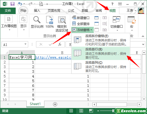Switch to the 插入 Insert tab
Viewport: 147px width, 114px height.
(x=37, y=11)
